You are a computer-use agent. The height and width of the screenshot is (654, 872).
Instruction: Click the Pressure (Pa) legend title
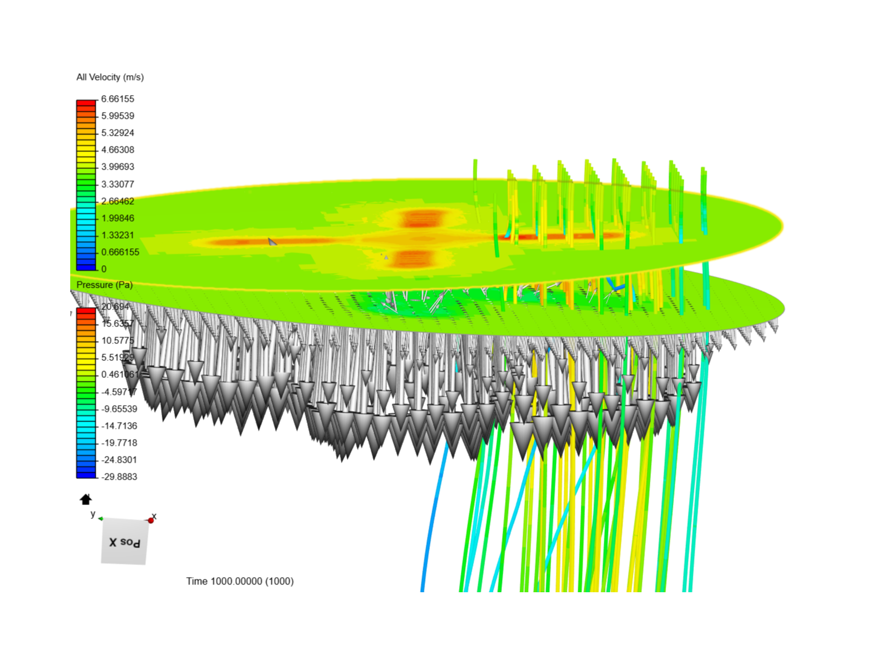tap(104, 285)
